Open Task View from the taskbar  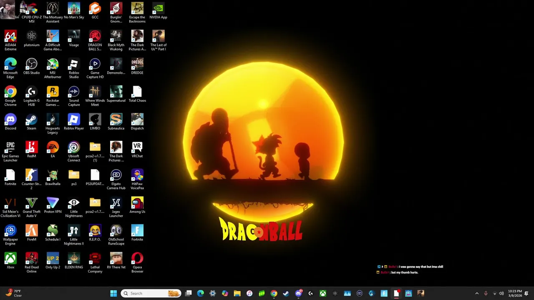coord(189,293)
